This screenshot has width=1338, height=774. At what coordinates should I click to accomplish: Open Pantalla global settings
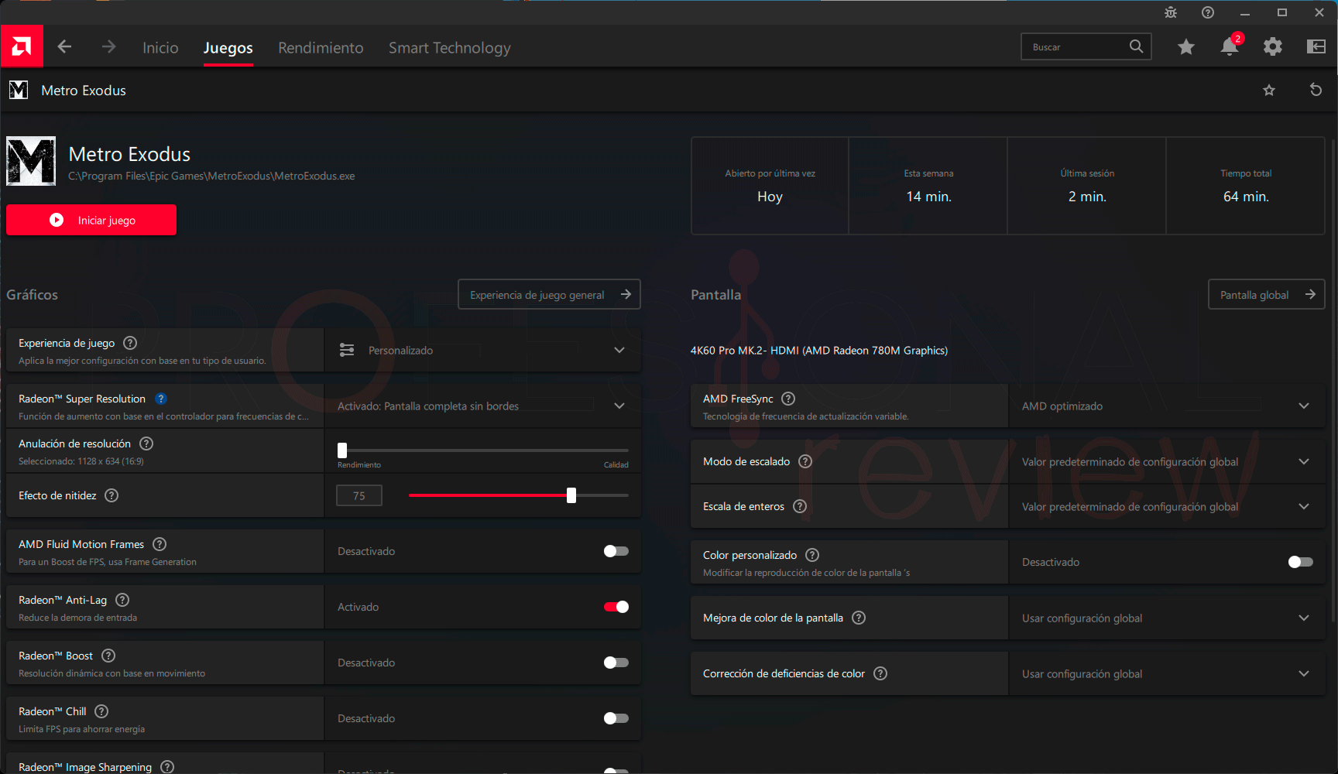pyautogui.click(x=1267, y=294)
